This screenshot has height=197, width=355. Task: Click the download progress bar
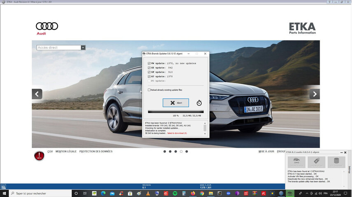tap(176, 112)
